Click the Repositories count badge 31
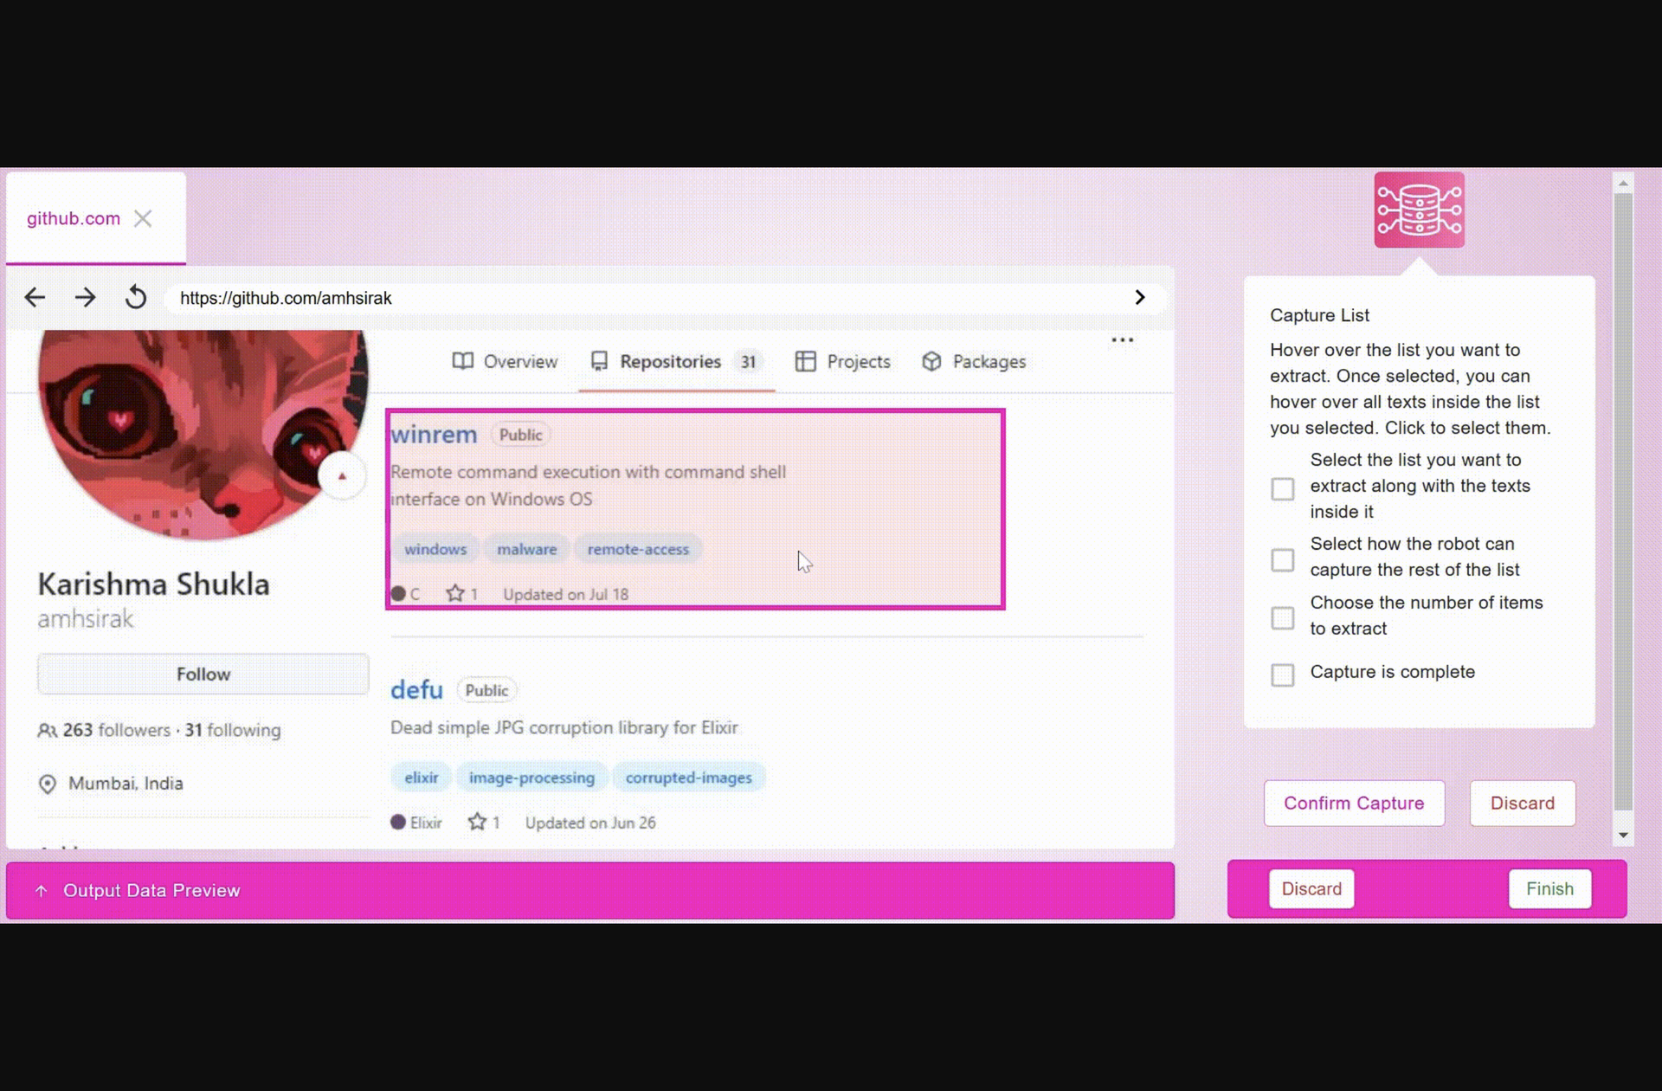Image resolution: width=1662 pixels, height=1091 pixels. tap(748, 362)
